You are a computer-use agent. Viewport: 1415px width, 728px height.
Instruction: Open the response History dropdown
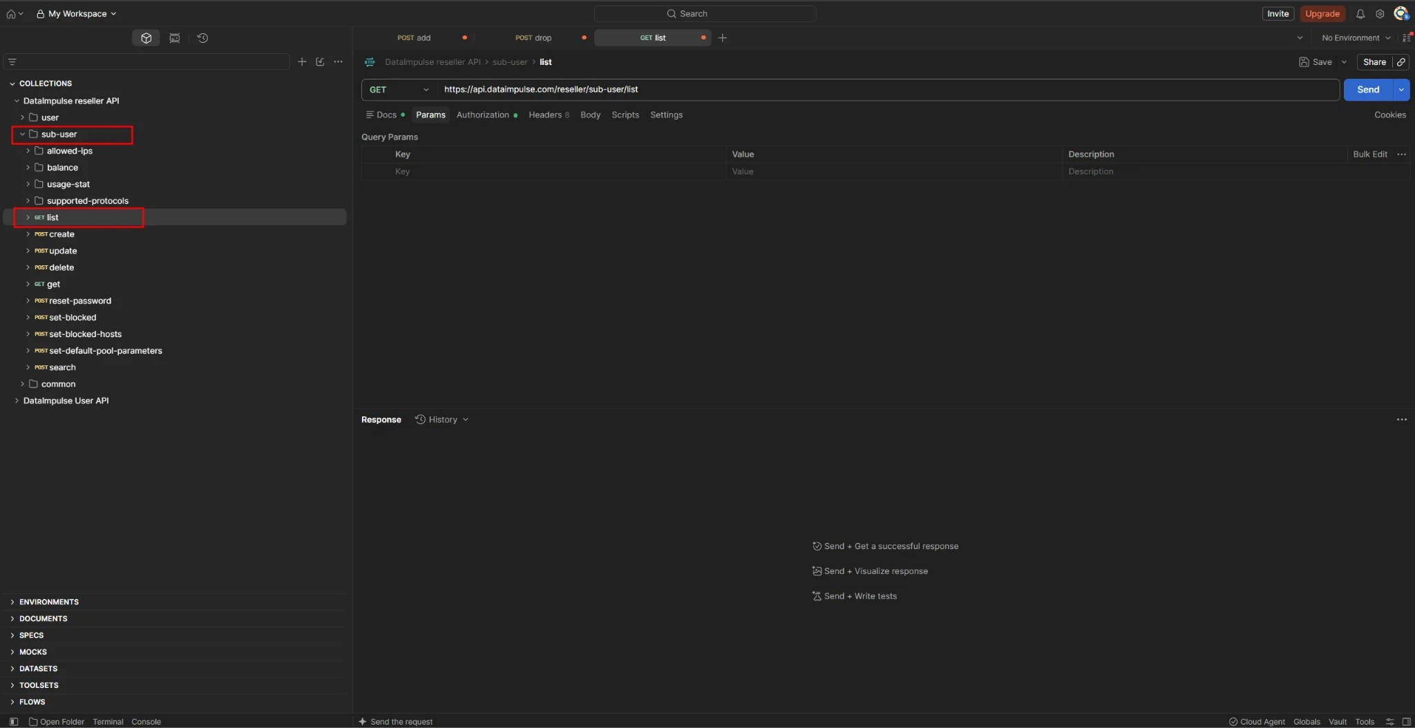point(442,420)
